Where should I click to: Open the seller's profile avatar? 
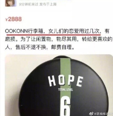[x=10, y=3]
